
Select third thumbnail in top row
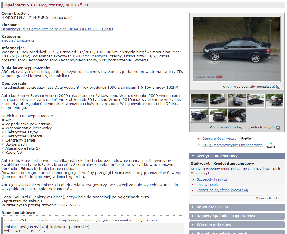tap(237, 101)
